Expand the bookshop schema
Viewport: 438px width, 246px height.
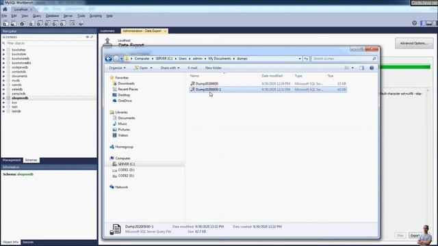coord(4,50)
